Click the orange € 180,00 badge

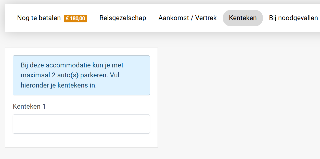(75, 18)
